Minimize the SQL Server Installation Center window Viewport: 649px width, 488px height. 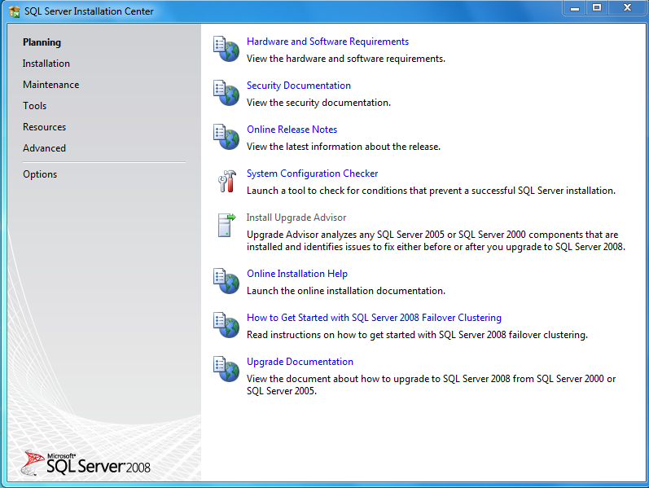click(x=575, y=8)
